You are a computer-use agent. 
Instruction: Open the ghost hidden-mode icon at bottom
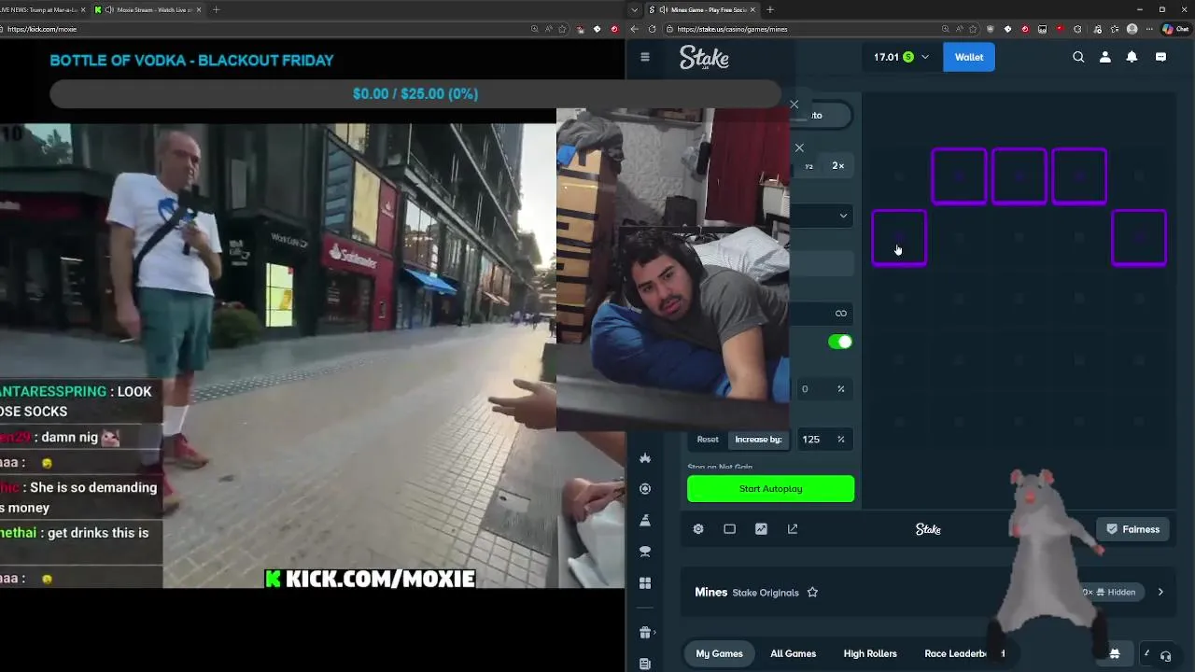tap(1114, 653)
